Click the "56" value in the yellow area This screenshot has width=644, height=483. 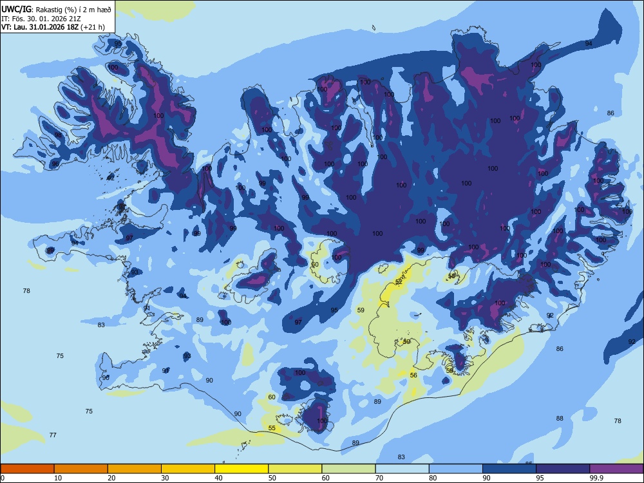click(x=413, y=375)
